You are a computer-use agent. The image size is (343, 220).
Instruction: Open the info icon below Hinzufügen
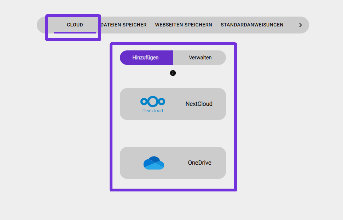pyautogui.click(x=173, y=73)
